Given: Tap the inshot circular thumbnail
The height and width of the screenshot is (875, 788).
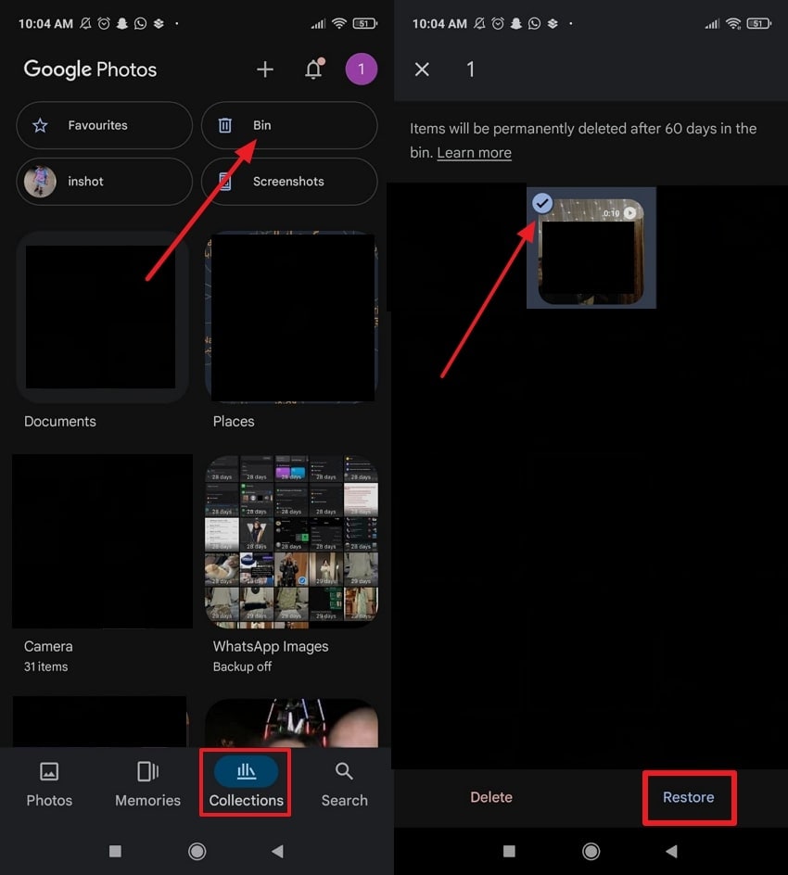Looking at the screenshot, I should pos(40,182).
